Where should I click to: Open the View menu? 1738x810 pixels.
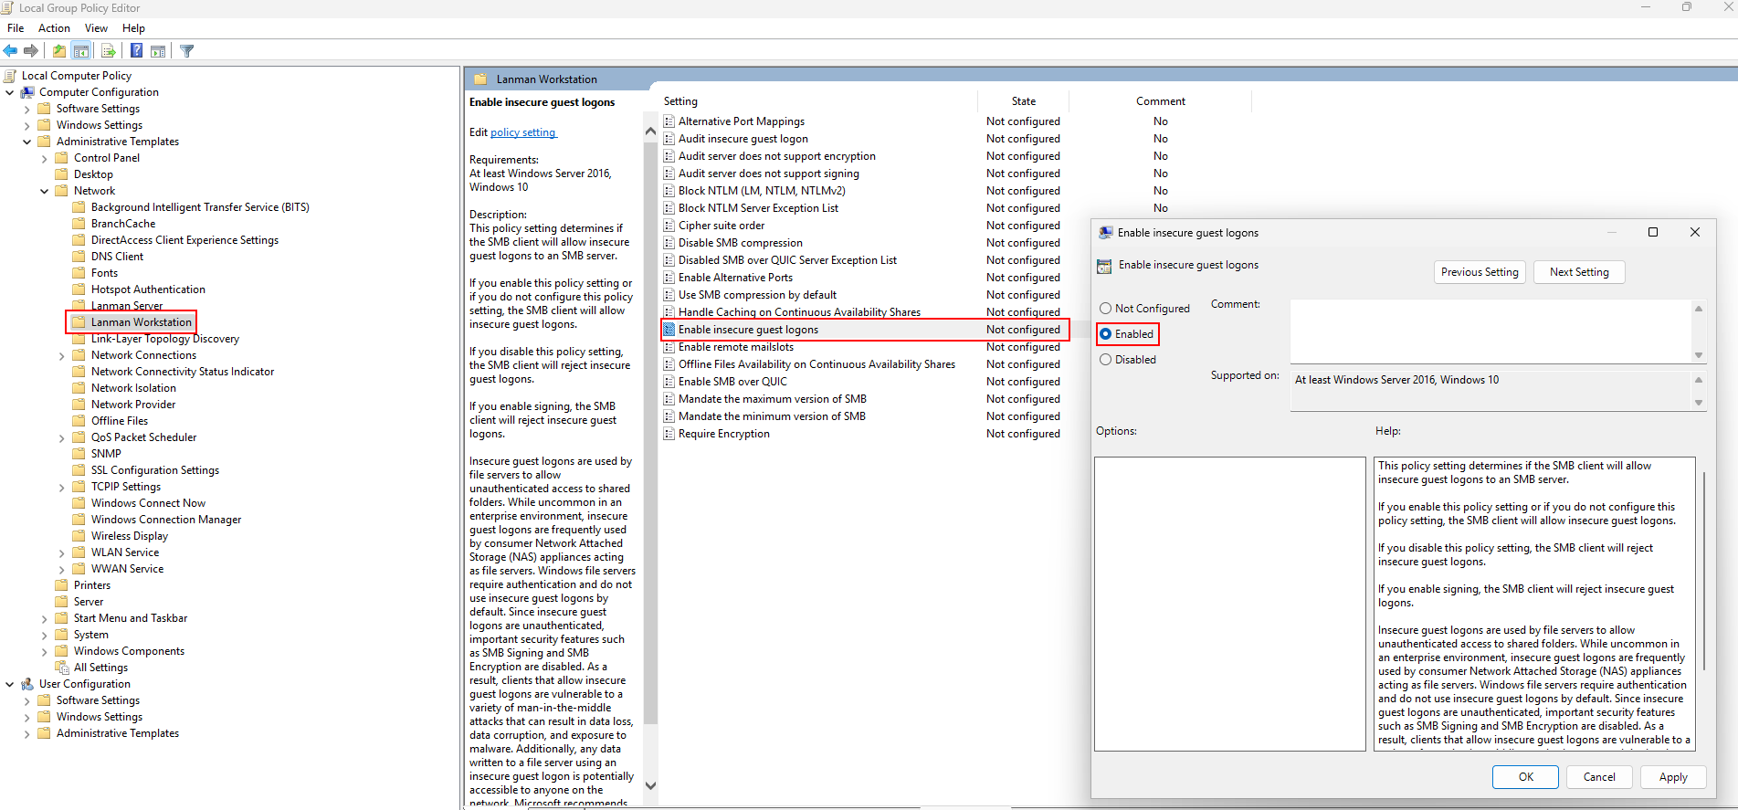96,28
